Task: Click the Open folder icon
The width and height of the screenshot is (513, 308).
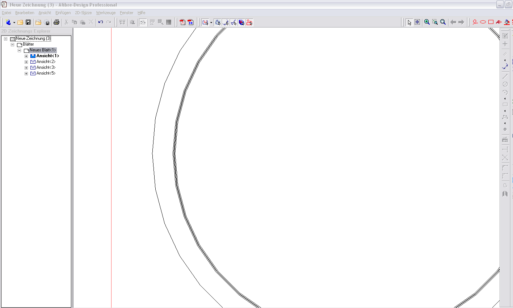Action: click(x=20, y=22)
